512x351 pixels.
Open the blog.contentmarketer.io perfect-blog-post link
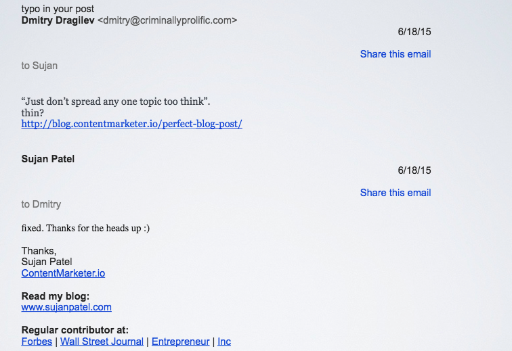[x=131, y=124]
